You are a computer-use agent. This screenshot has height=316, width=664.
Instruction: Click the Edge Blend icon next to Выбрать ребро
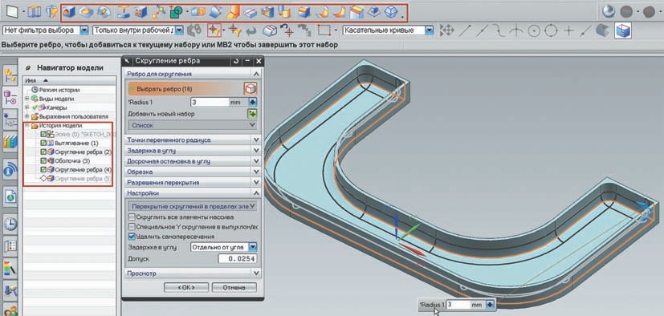(x=251, y=89)
